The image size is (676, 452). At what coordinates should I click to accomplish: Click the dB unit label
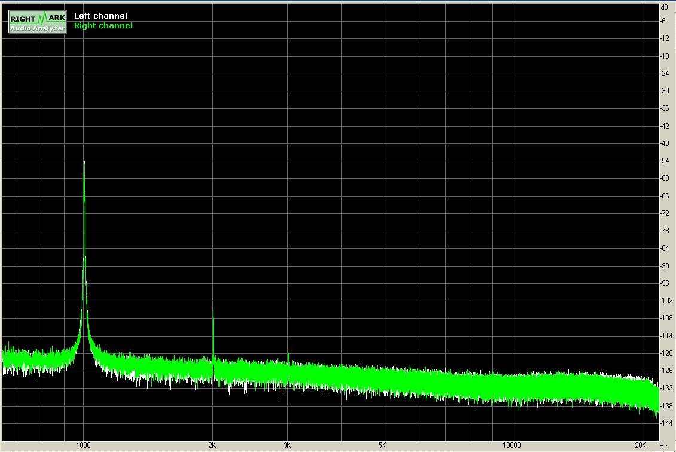coord(664,7)
